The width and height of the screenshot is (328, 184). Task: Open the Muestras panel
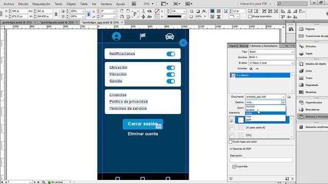coord(308,92)
